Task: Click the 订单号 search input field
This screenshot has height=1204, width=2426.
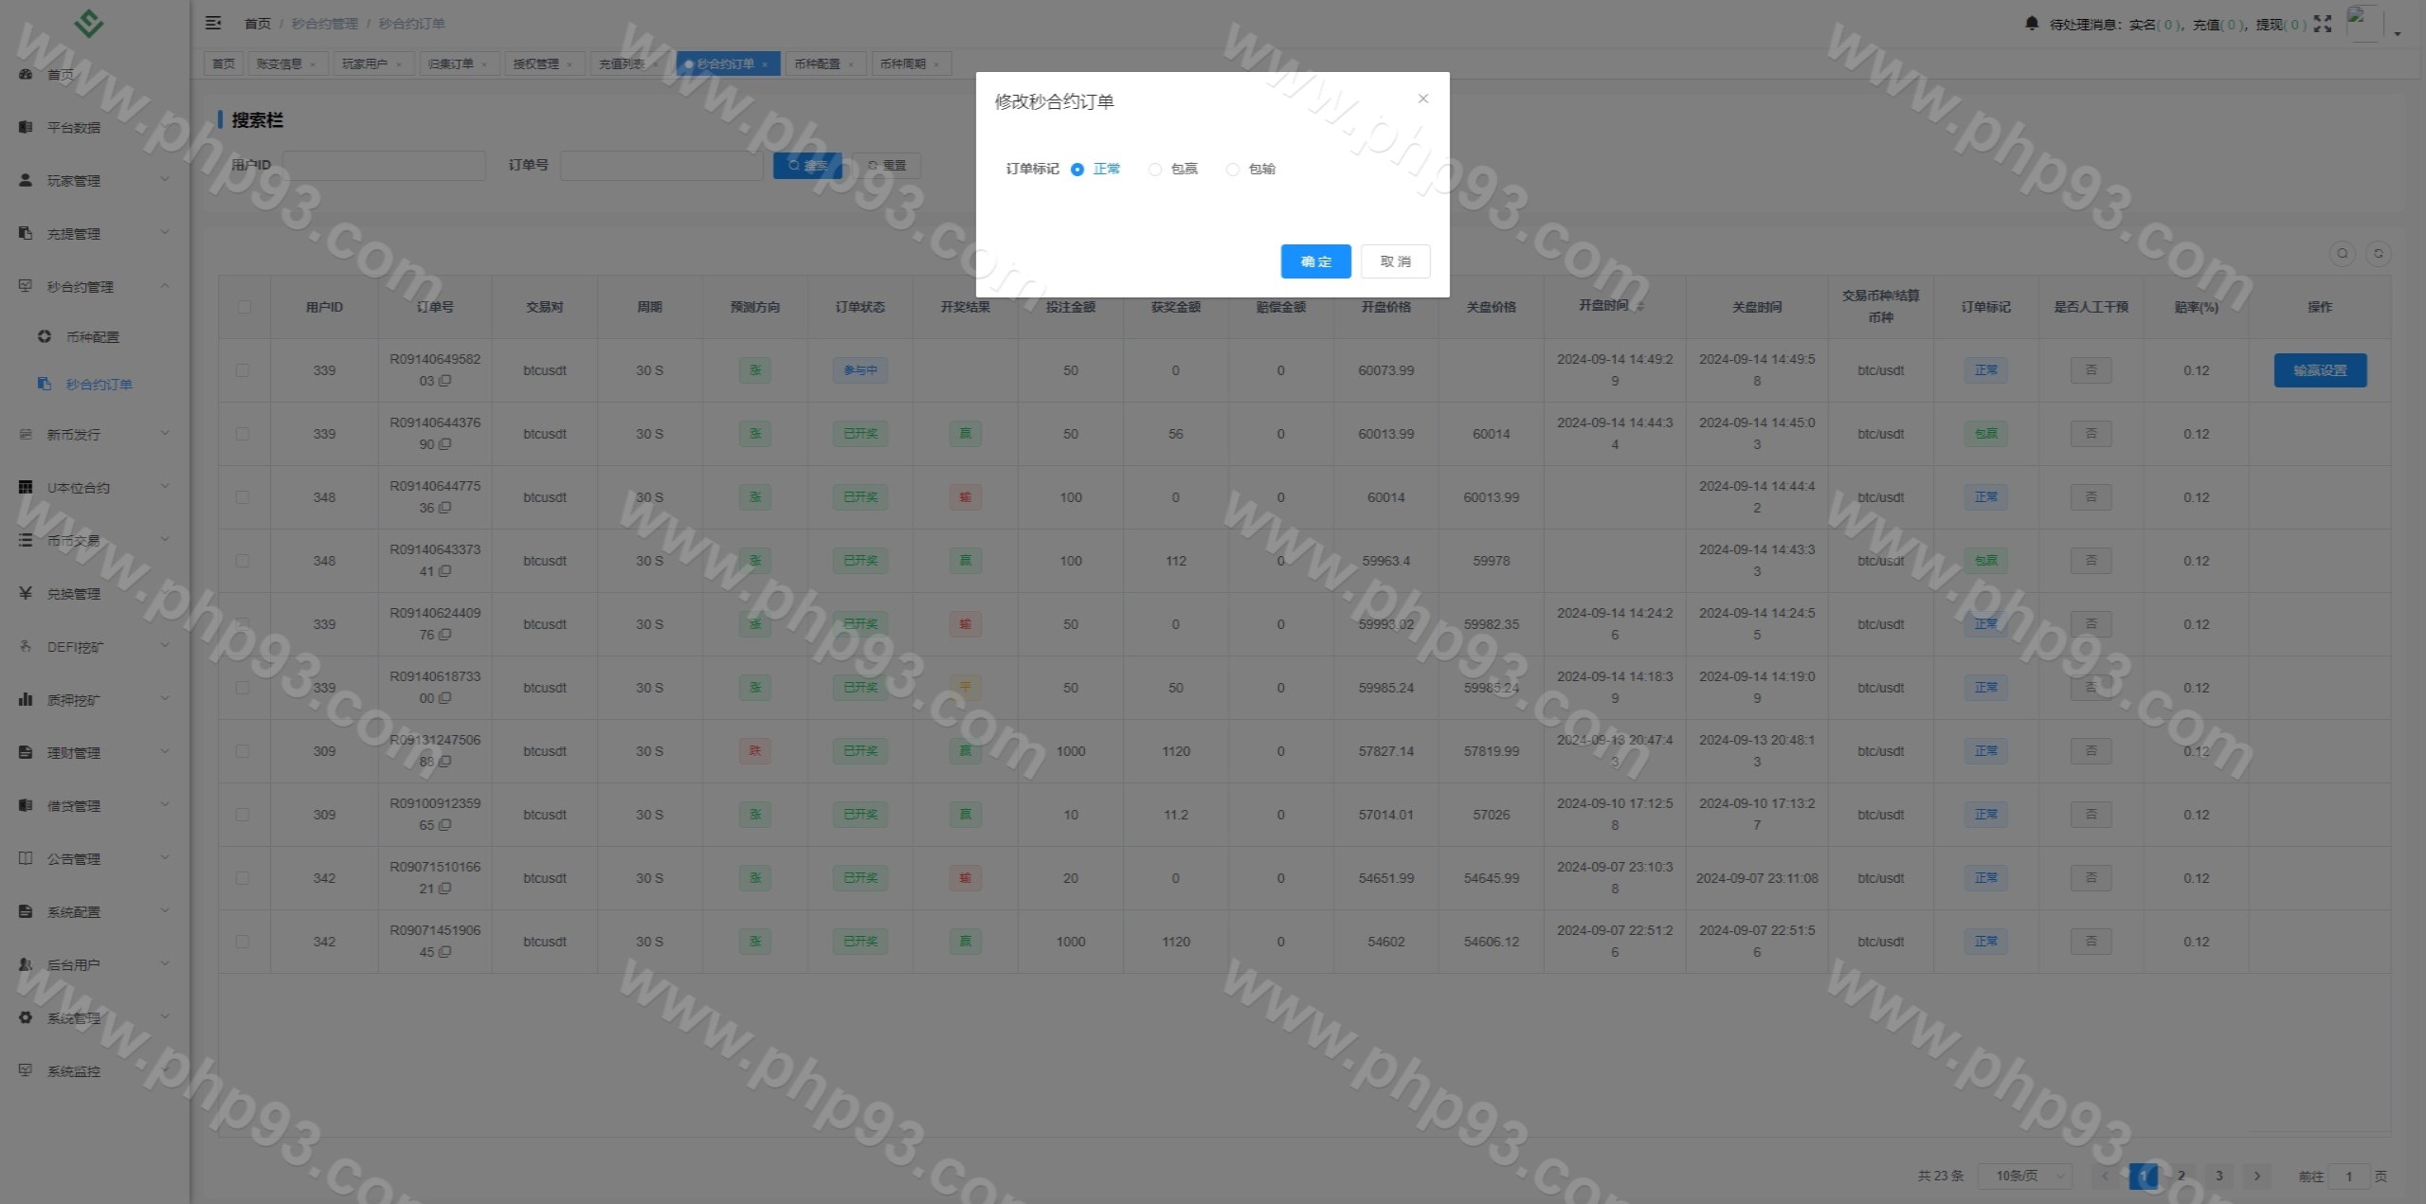Action: 661,166
